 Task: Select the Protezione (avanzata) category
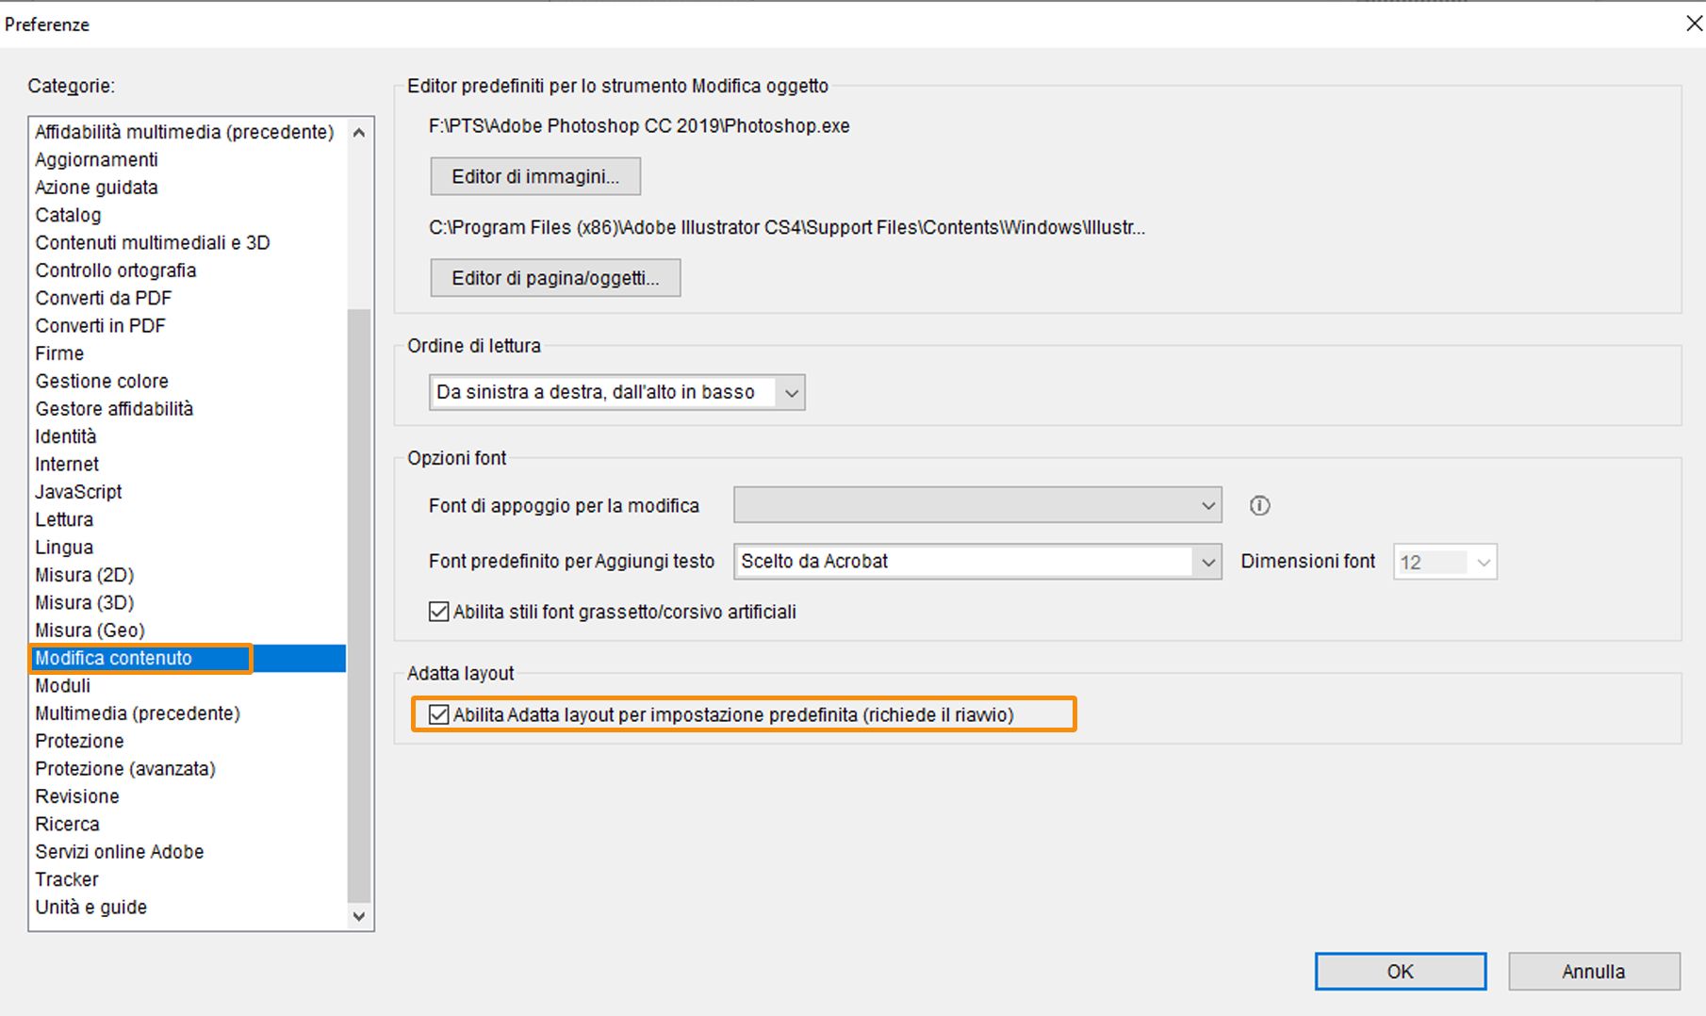125,769
